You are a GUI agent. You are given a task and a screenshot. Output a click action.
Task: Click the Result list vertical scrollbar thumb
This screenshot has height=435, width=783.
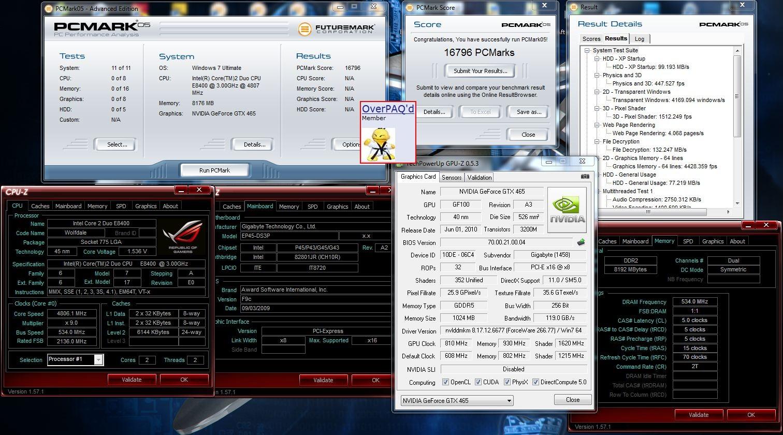(737, 96)
